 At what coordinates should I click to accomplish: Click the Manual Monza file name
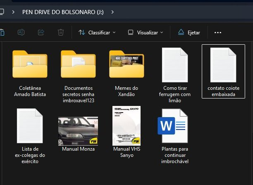click(x=78, y=149)
